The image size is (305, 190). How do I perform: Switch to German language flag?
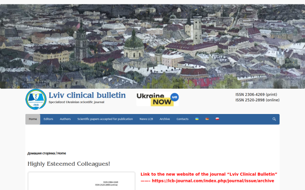(207, 119)
